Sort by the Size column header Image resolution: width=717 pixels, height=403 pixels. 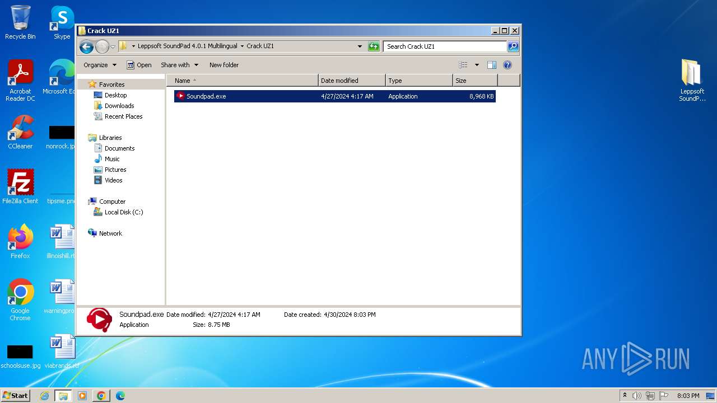[x=475, y=81]
